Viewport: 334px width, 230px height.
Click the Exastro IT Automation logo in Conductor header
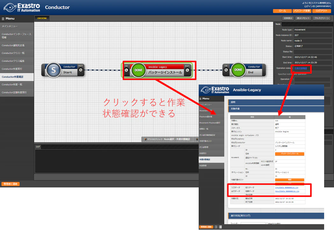pyautogui.click(x=22, y=7)
